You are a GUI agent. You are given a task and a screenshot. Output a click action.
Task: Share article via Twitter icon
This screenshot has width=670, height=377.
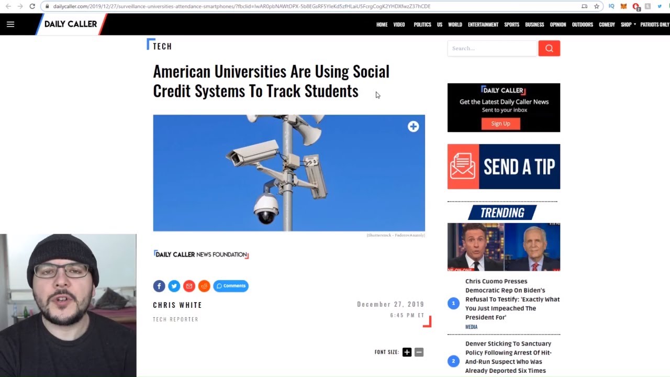[x=174, y=286]
